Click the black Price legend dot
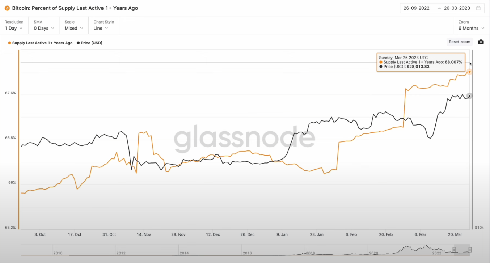The height and width of the screenshot is (263, 490). 78,43
